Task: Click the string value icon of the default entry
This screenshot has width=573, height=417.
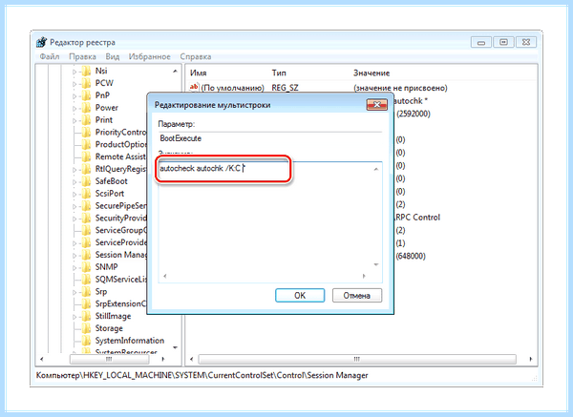Action: [194, 87]
